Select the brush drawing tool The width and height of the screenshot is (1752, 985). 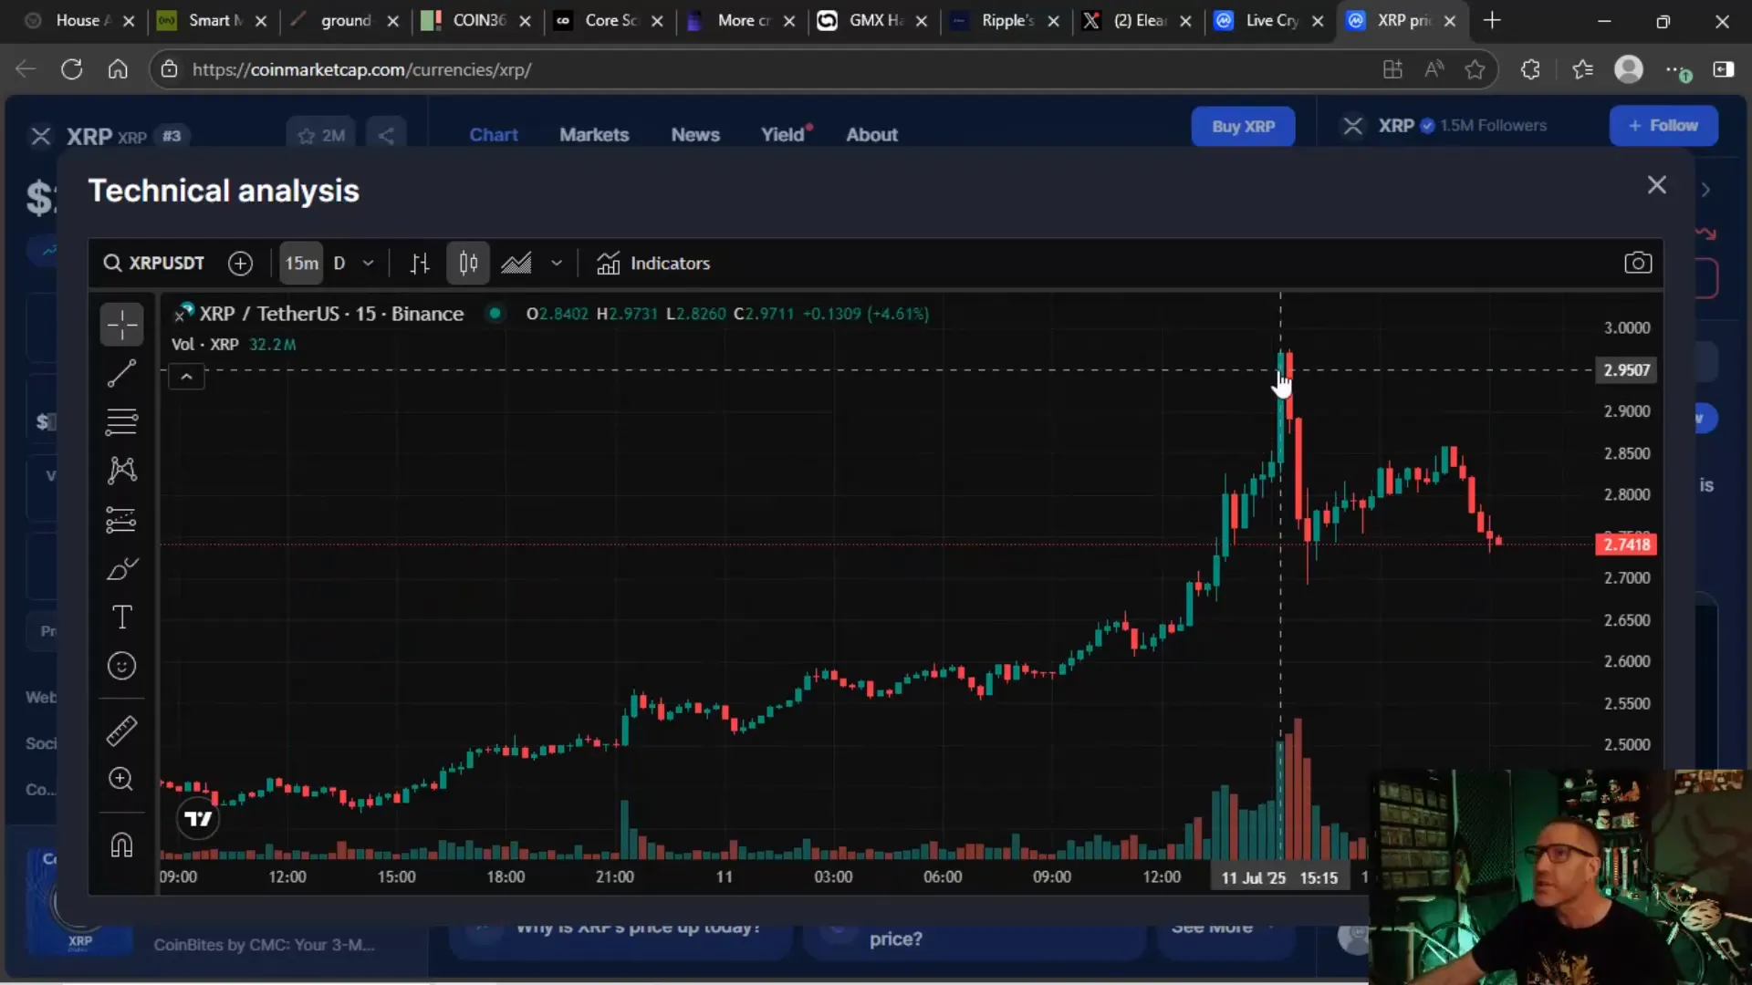click(121, 569)
